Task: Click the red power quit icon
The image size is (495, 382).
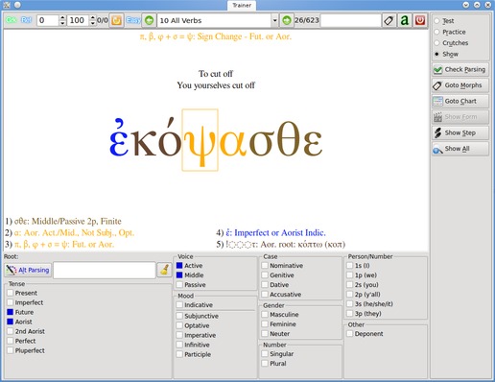Action: click(420, 20)
